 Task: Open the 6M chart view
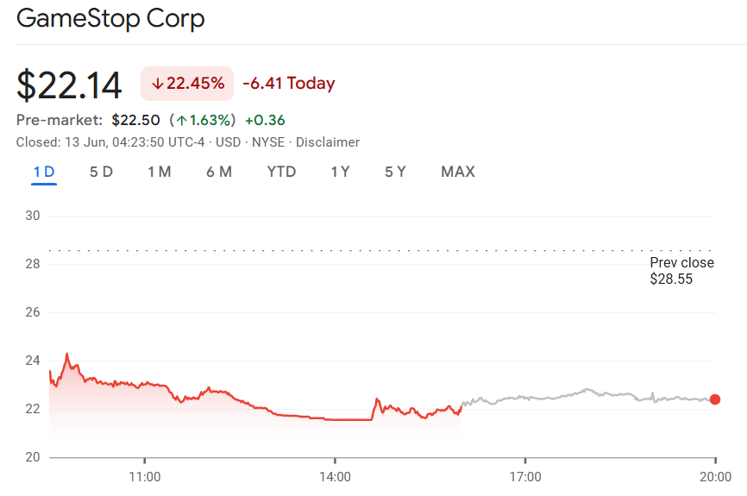[x=219, y=172]
